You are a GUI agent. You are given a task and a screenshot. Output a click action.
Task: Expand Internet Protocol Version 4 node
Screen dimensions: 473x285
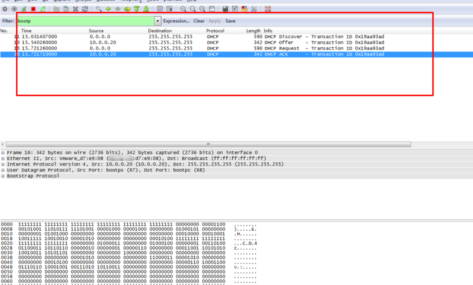(x=3, y=164)
